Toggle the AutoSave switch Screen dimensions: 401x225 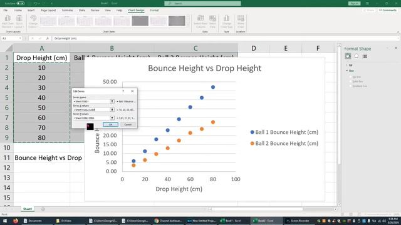21,3
